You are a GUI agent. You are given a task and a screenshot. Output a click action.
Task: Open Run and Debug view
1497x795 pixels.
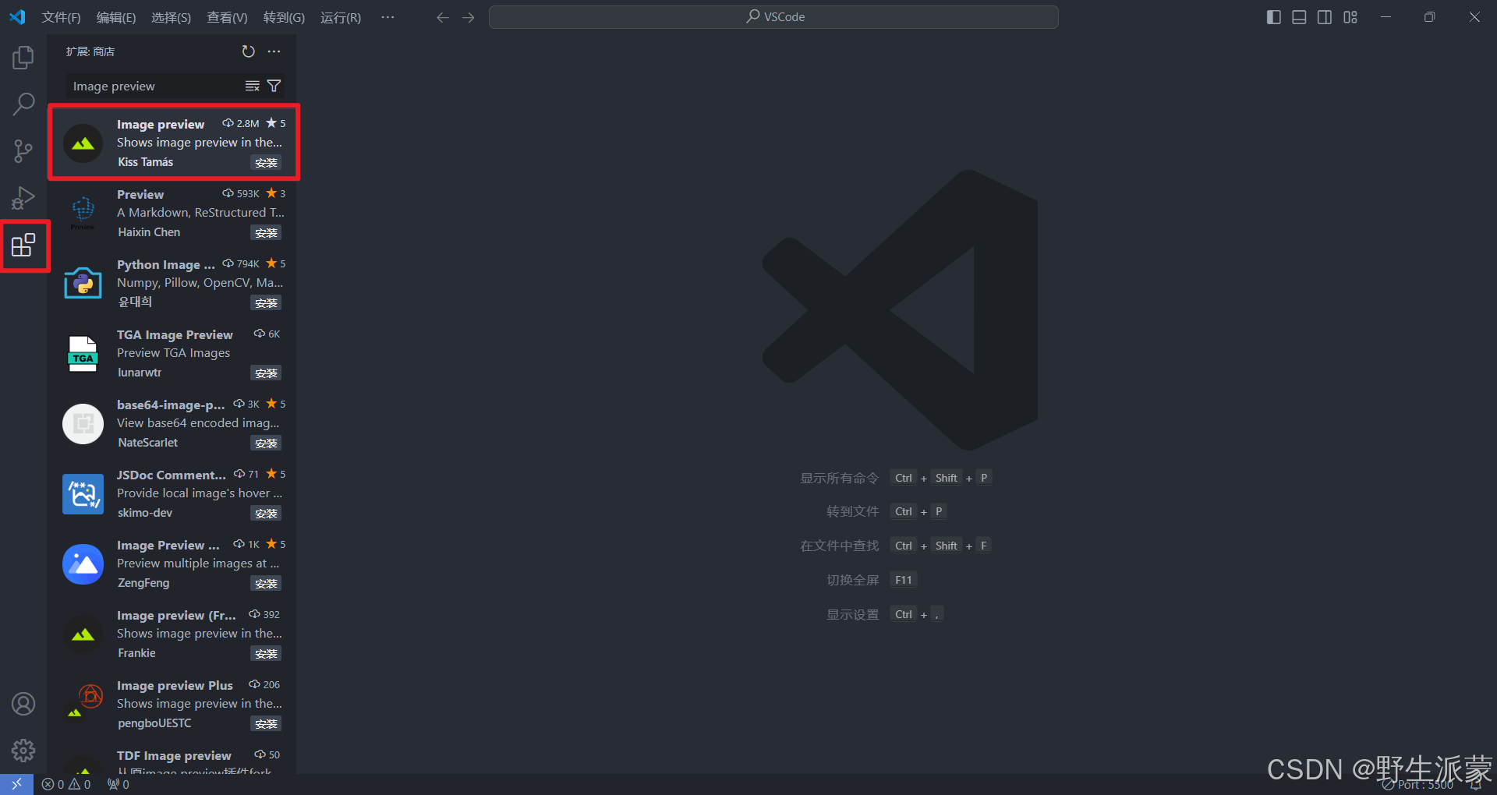coord(23,198)
